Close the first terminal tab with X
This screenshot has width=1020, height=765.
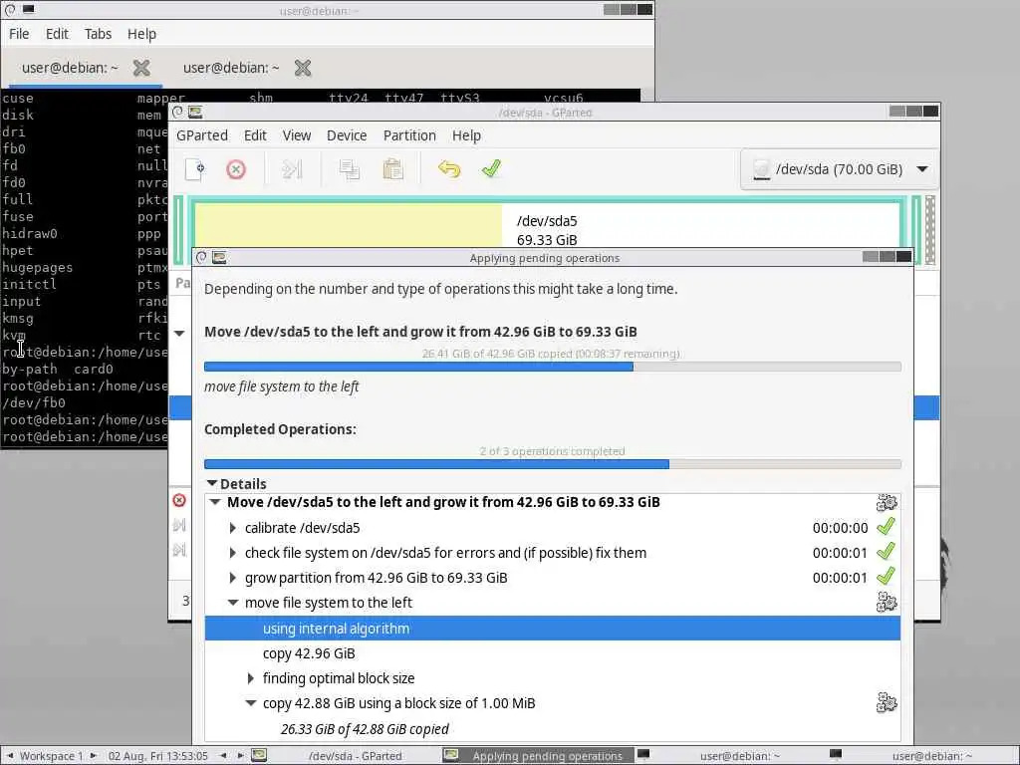click(141, 68)
